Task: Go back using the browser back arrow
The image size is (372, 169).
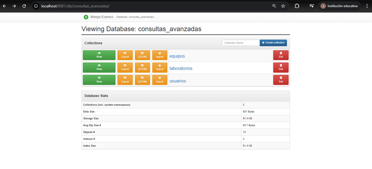Action: 5,6
